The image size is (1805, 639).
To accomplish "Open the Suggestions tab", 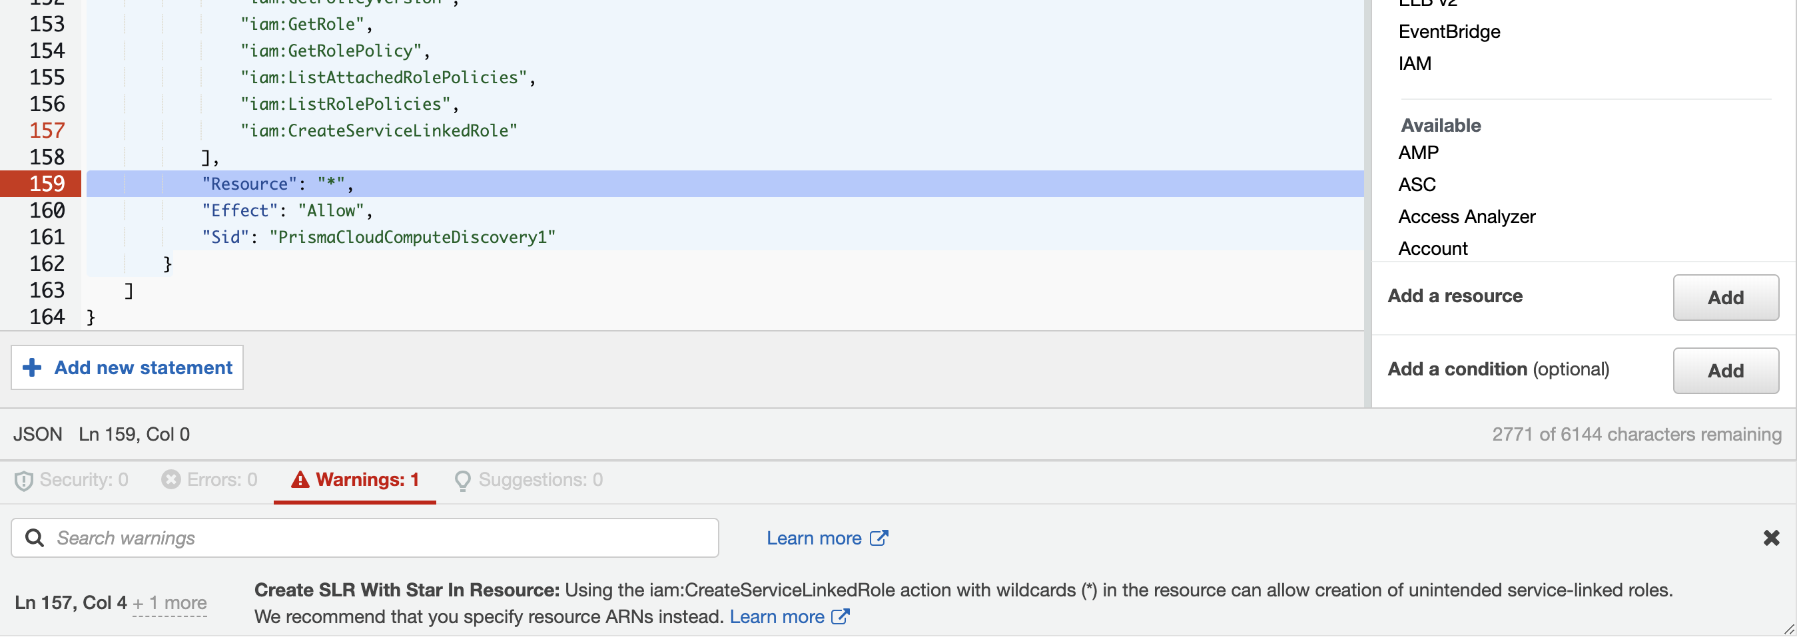I will 529,480.
